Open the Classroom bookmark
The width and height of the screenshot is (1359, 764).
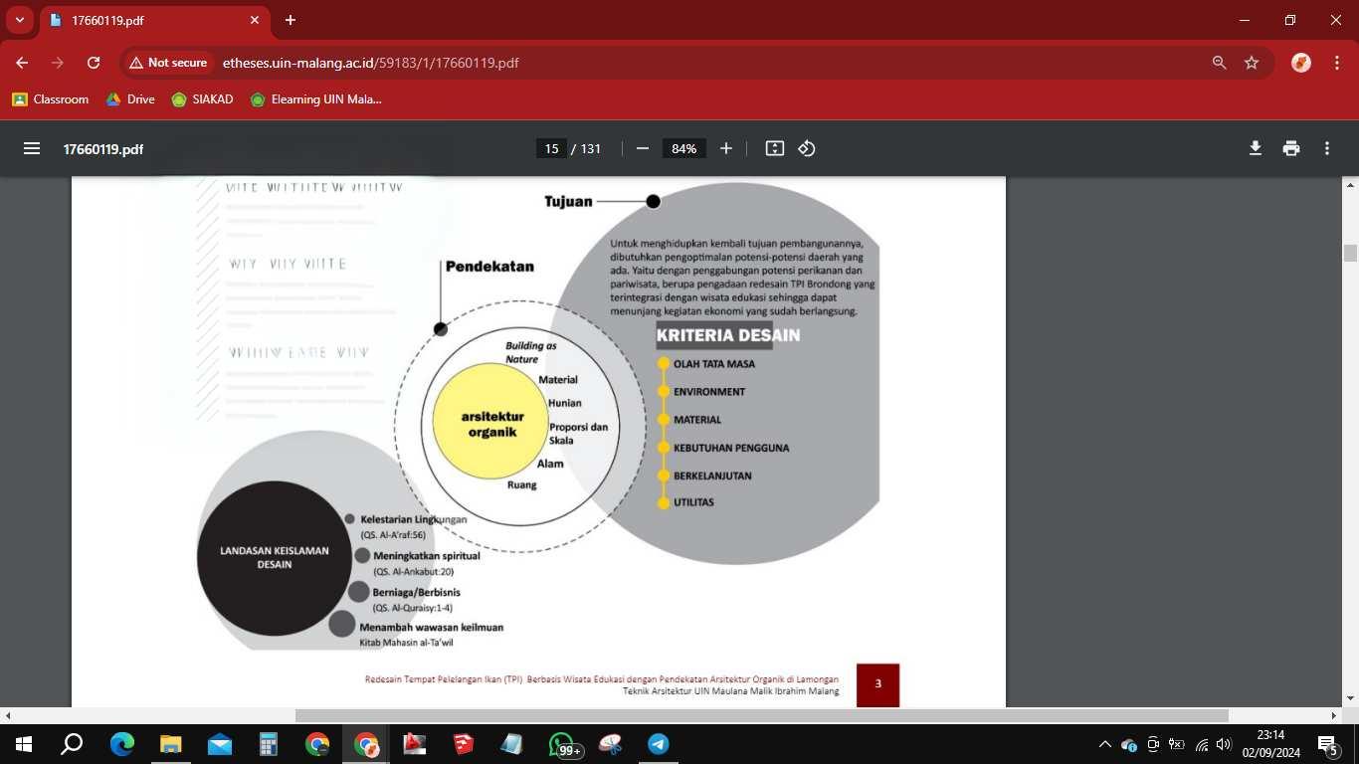pyautogui.click(x=50, y=99)
